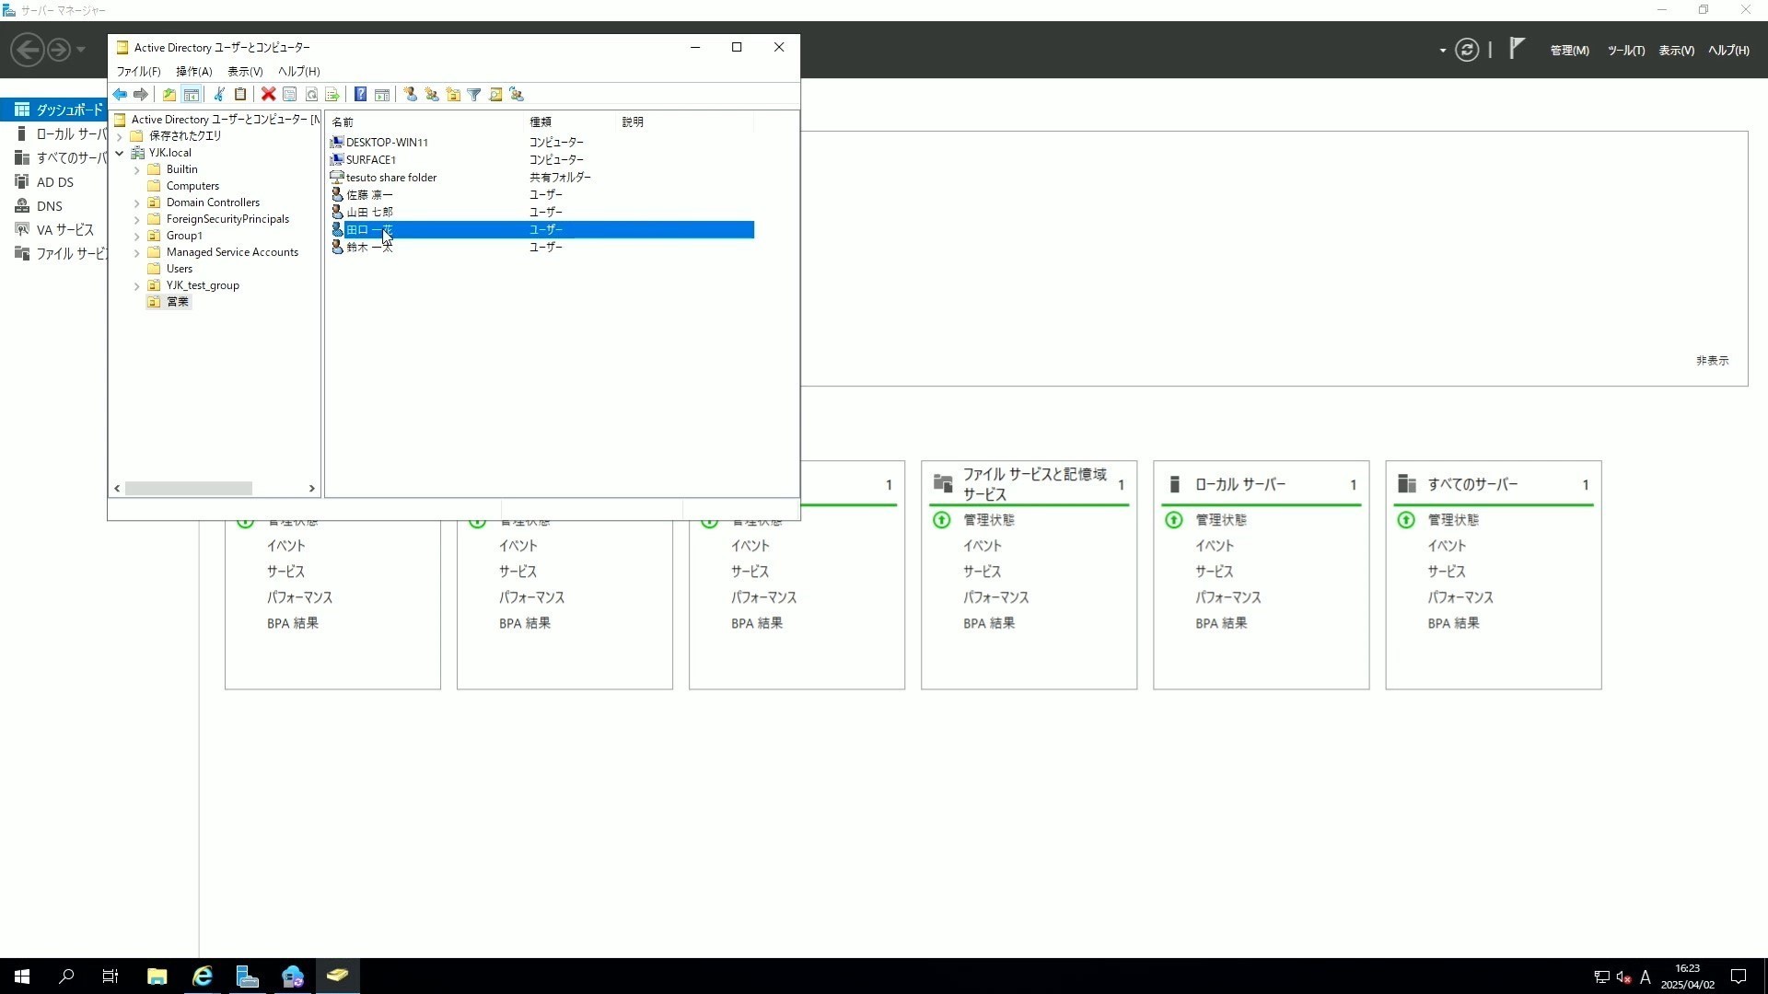Select the Computers container in tree
The height and width of the screenshot is (994, 1768).
coord(192,186)
